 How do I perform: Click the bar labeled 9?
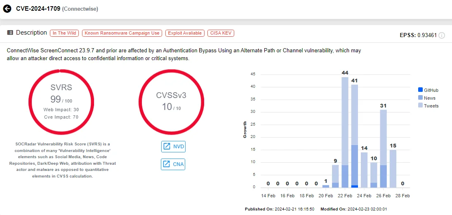click(336, 176)
